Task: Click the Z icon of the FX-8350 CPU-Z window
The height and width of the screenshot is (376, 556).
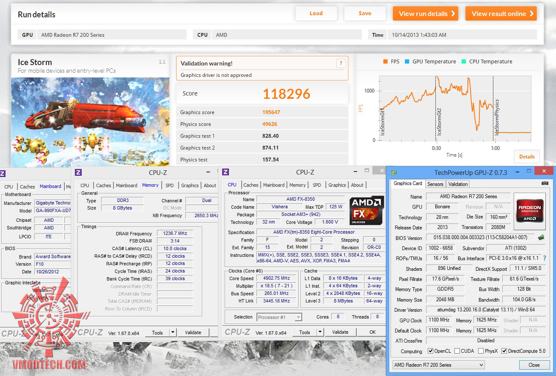Action: click(x=226, y=172)
